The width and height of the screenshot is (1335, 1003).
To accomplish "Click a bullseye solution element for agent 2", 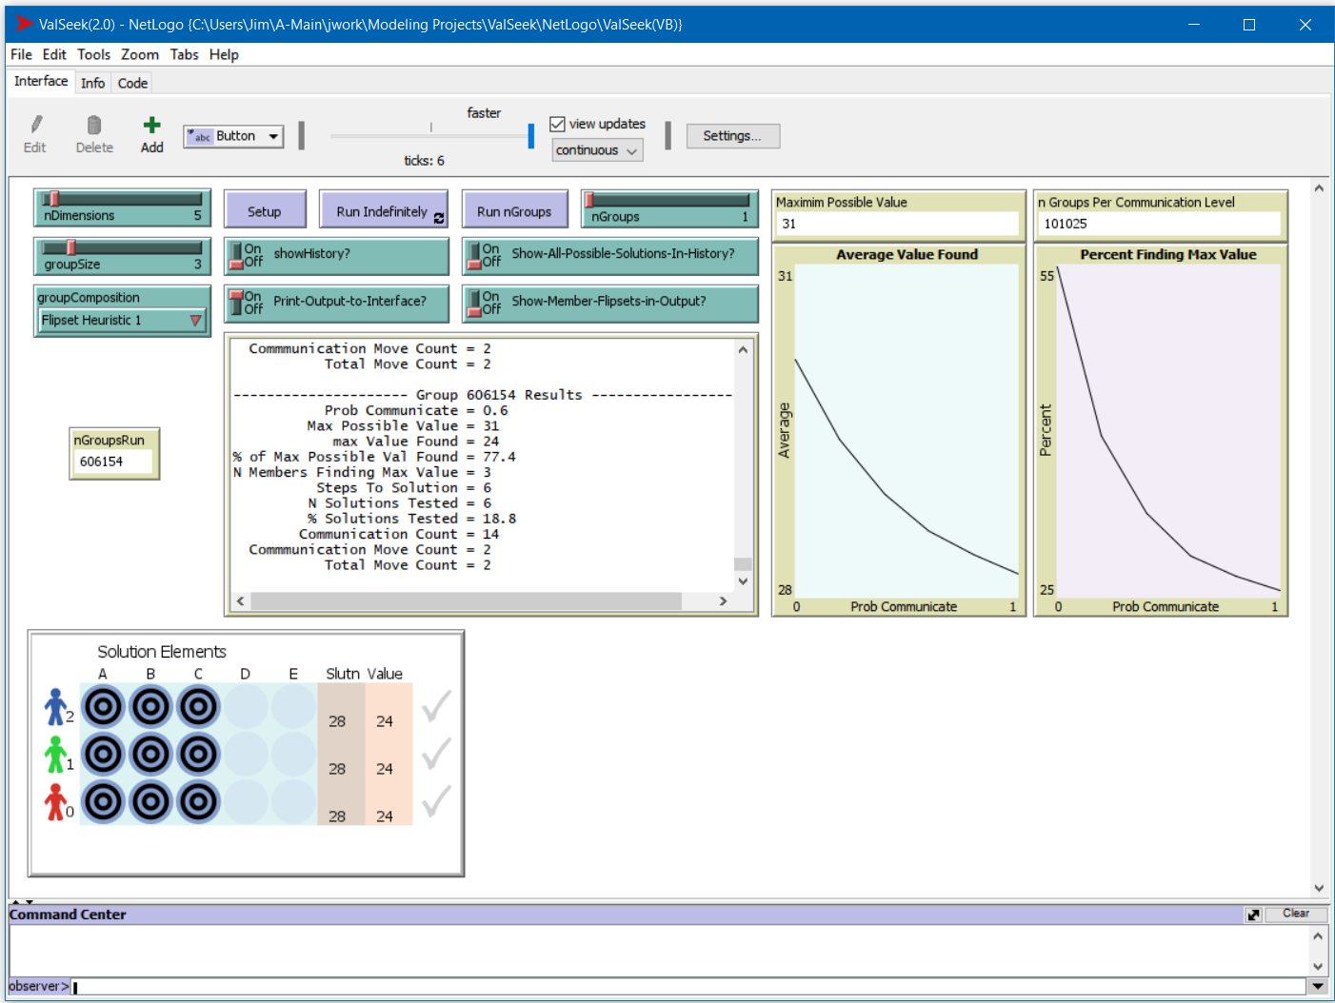I will [103, 706].
